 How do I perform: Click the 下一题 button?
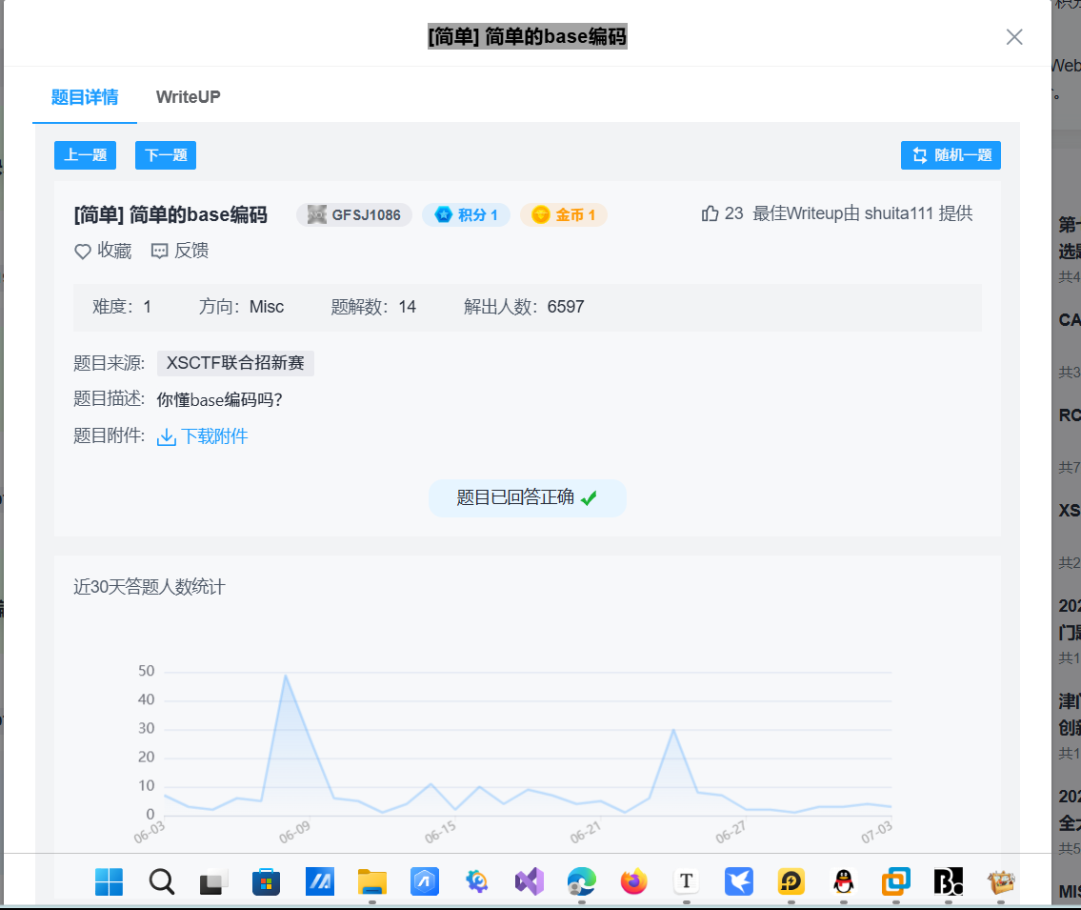coord(165,155)
